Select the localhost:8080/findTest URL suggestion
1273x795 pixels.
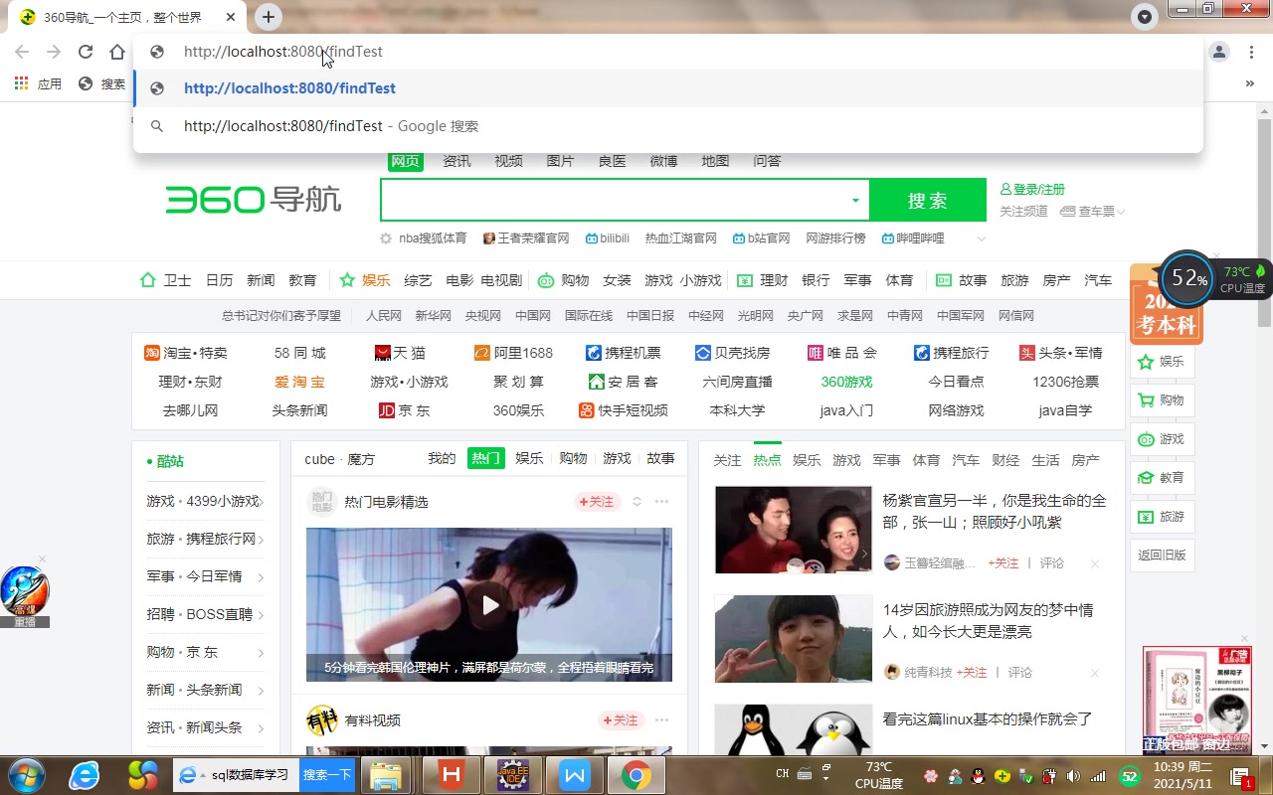[x=668, y=88]
